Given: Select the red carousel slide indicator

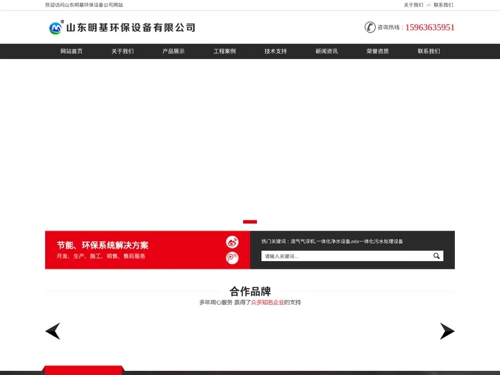Looking at the screenshot, I should pyautogui.click(x=250, y=222).
